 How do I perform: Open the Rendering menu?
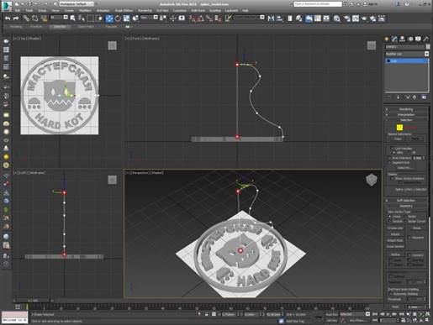click(145, 10)
